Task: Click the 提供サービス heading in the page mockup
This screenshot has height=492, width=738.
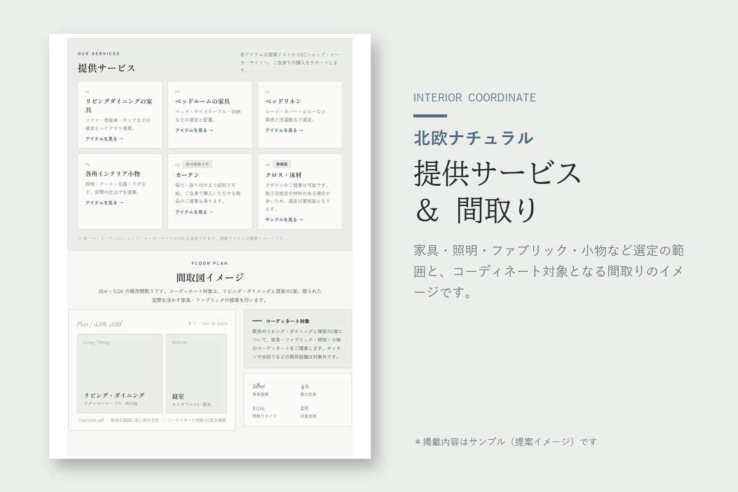Action: [x=106, y=68]
